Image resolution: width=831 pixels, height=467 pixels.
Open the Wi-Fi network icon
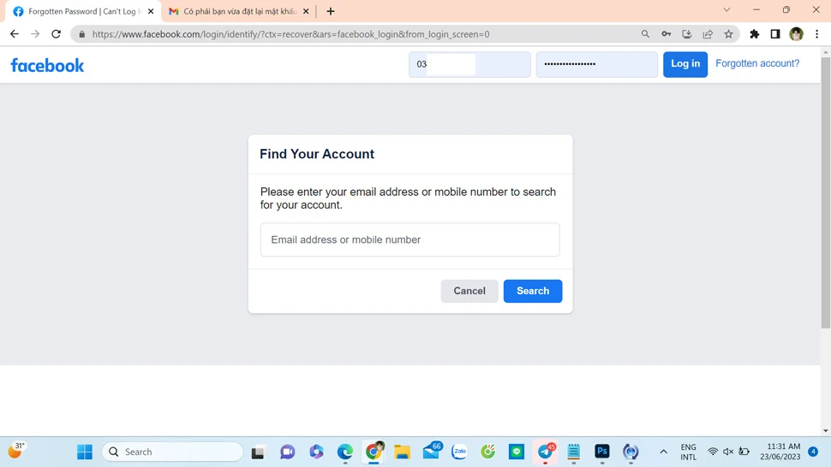pyautogui.click(x=713, y=452)
